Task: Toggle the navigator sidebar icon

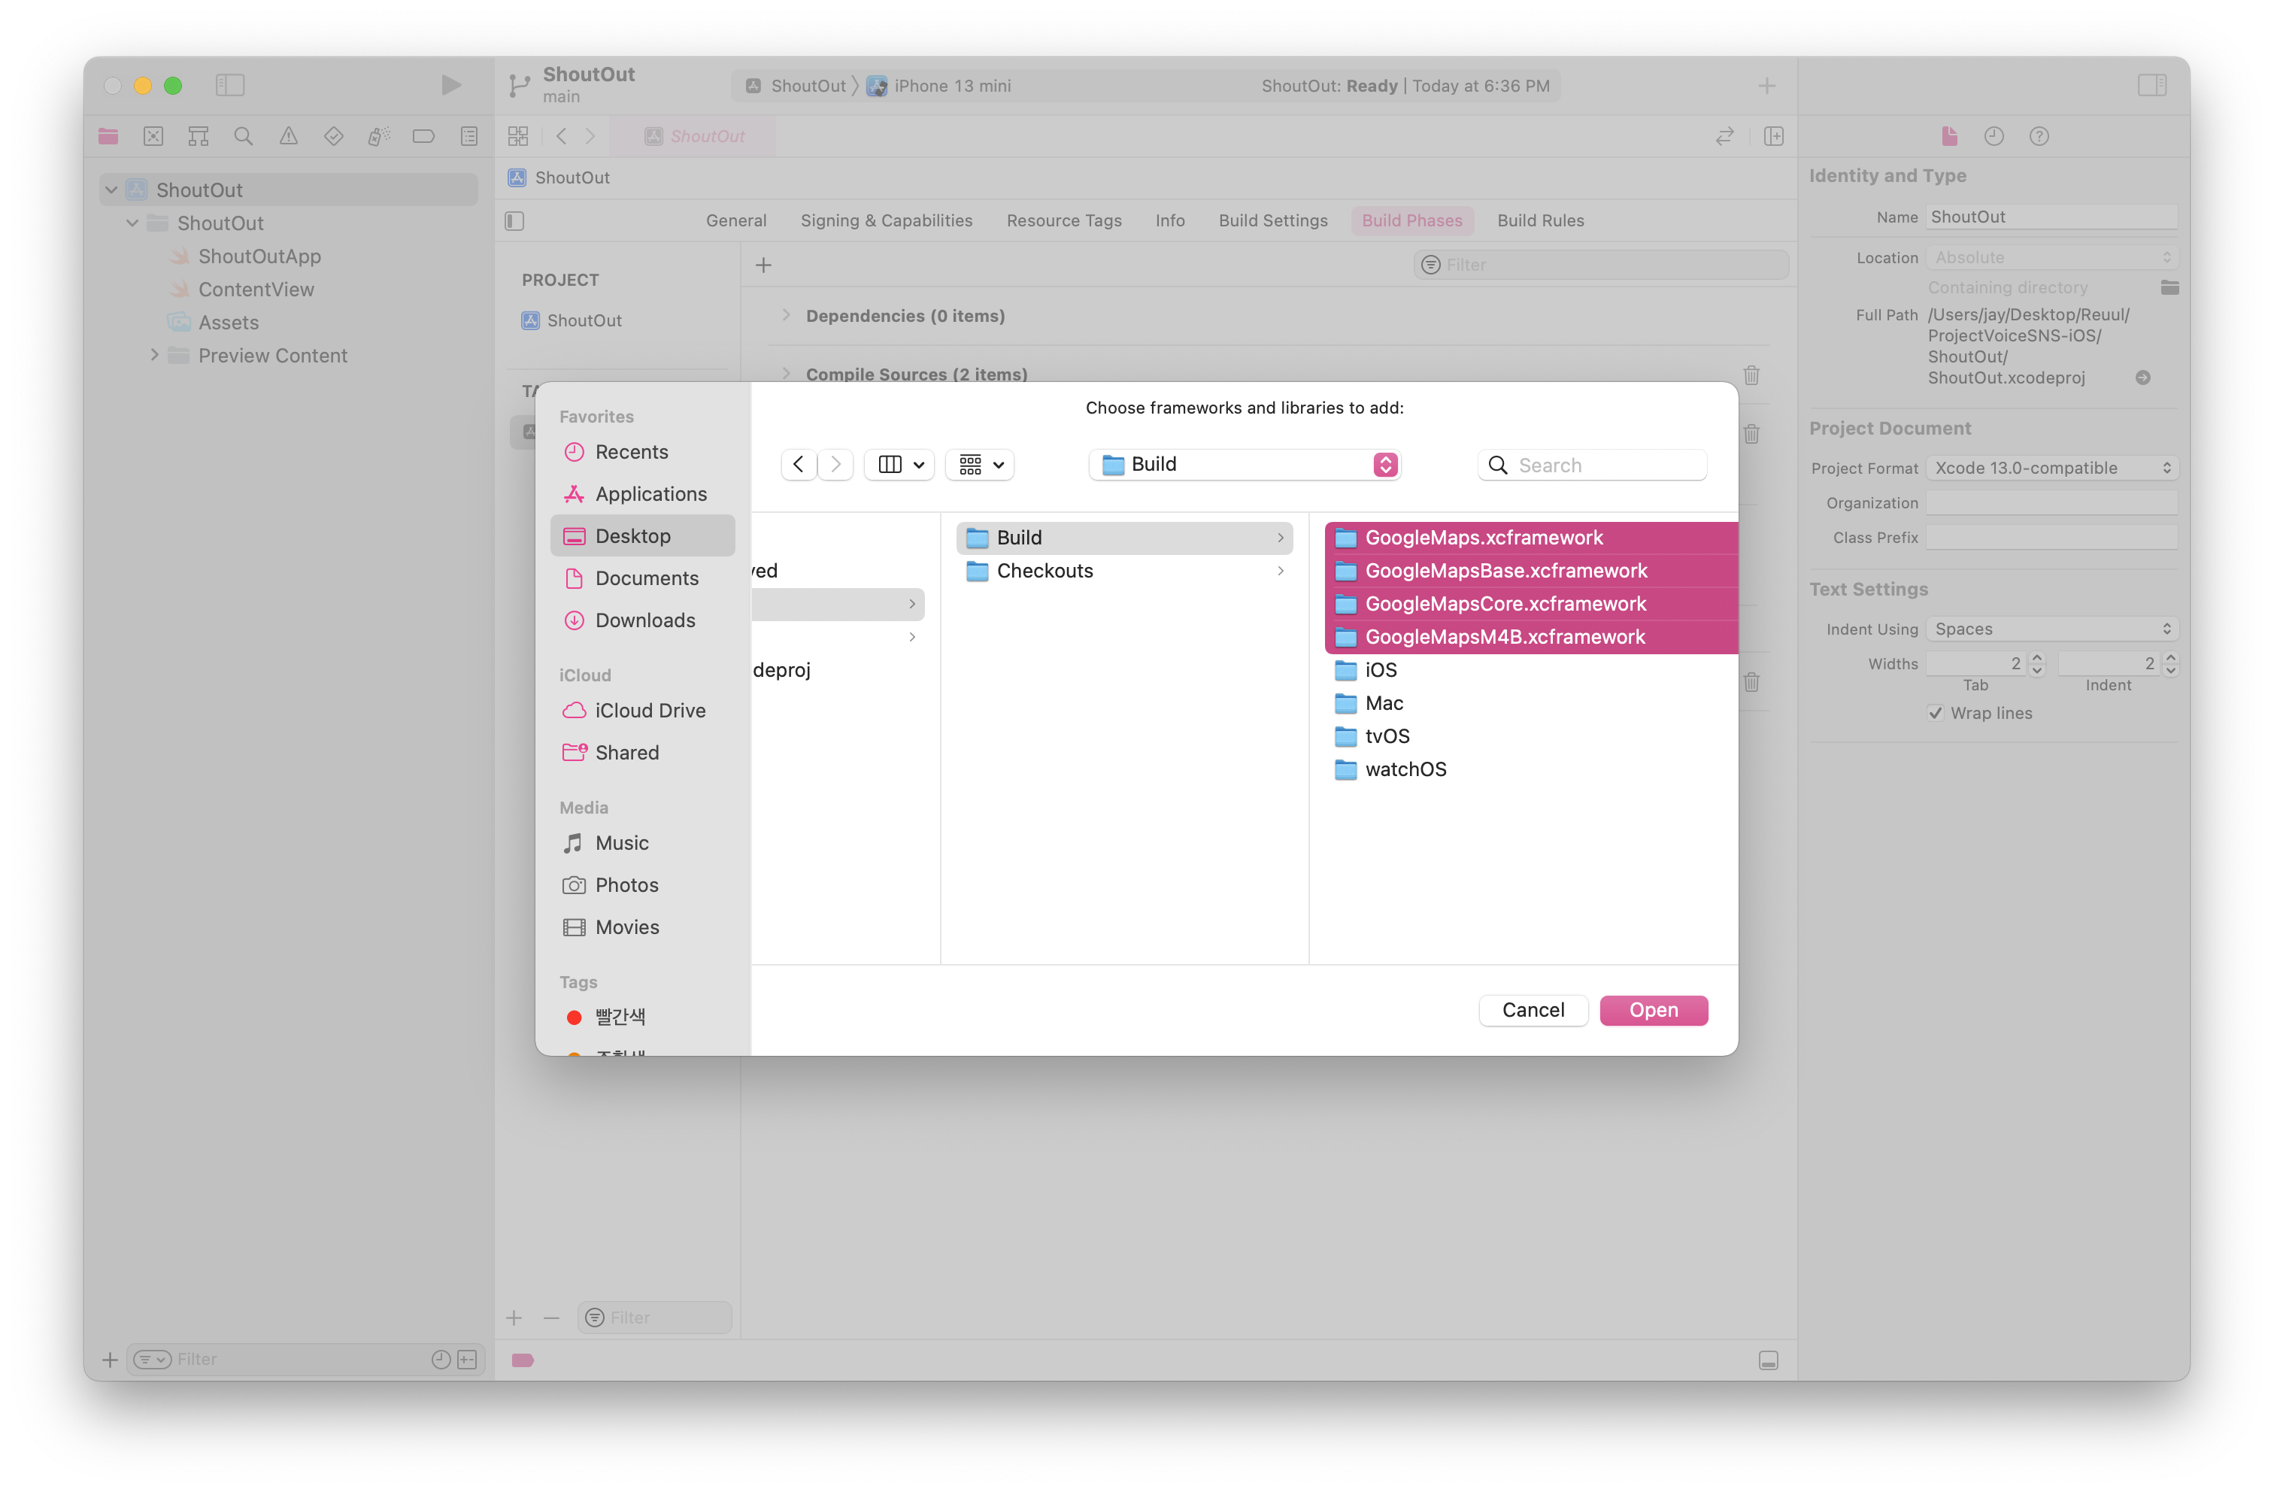Action: click(230, 85)
